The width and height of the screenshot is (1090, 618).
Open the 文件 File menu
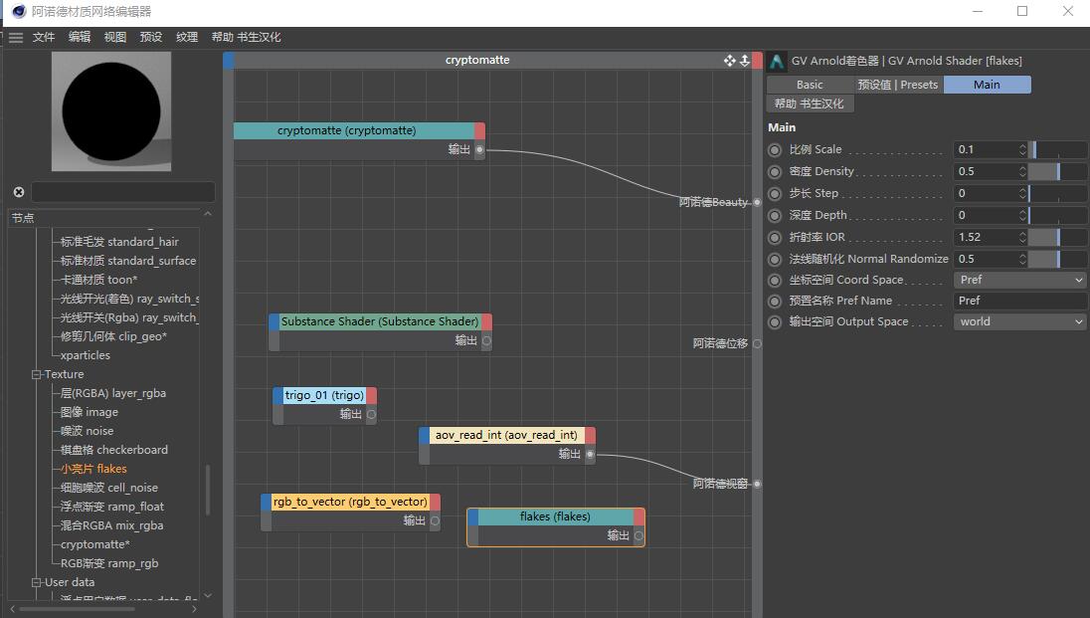coord(44,37)
